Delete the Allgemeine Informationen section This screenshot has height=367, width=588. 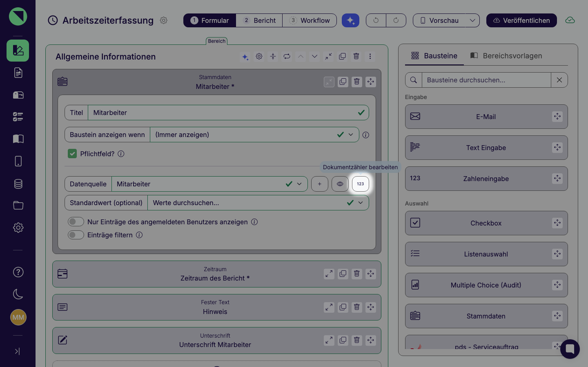[356, 56]
